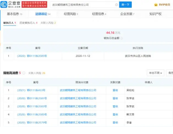Click applicant name 韩文思
The width and height of the screenshot is (173, 134).
click(x=130, y=115)
